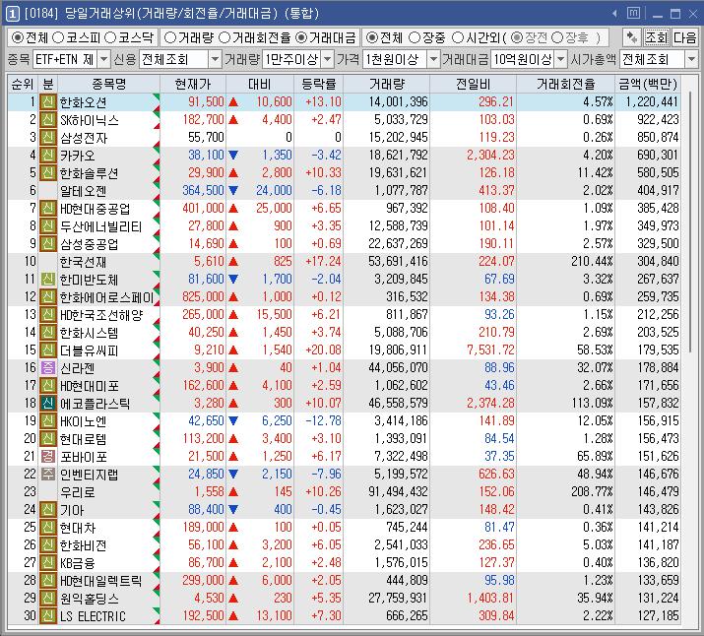The height and width of the screenshot is (636, 704).
Task: Select the 전체 session radio button
Action: tap(372, 37)
